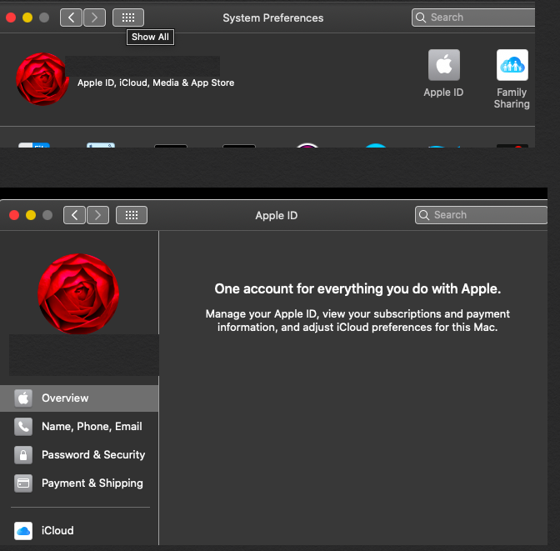
Task: Open Name, Phone, Email section
Action: click(79, 426)
